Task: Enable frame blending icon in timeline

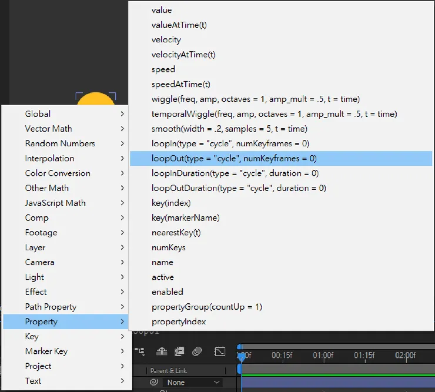Action: coord(179,351)
